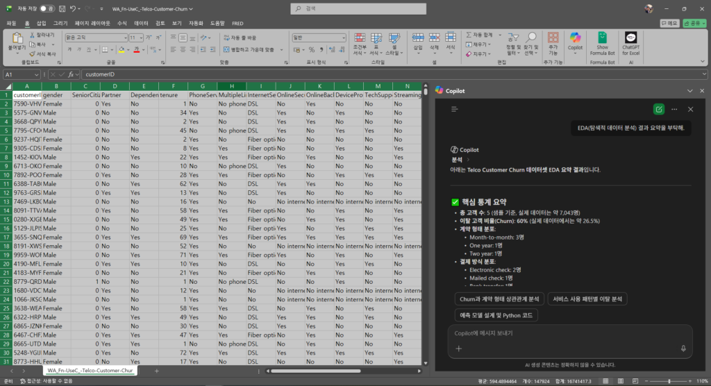Start a new Copilot chat

(658, 109)
